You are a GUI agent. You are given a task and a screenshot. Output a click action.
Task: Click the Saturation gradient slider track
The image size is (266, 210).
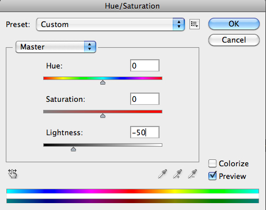[x=102, y=112]
